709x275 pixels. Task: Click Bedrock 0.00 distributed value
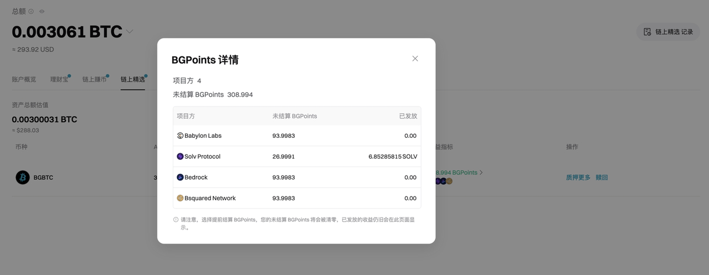pyautogui.click(x=410, y=178)
